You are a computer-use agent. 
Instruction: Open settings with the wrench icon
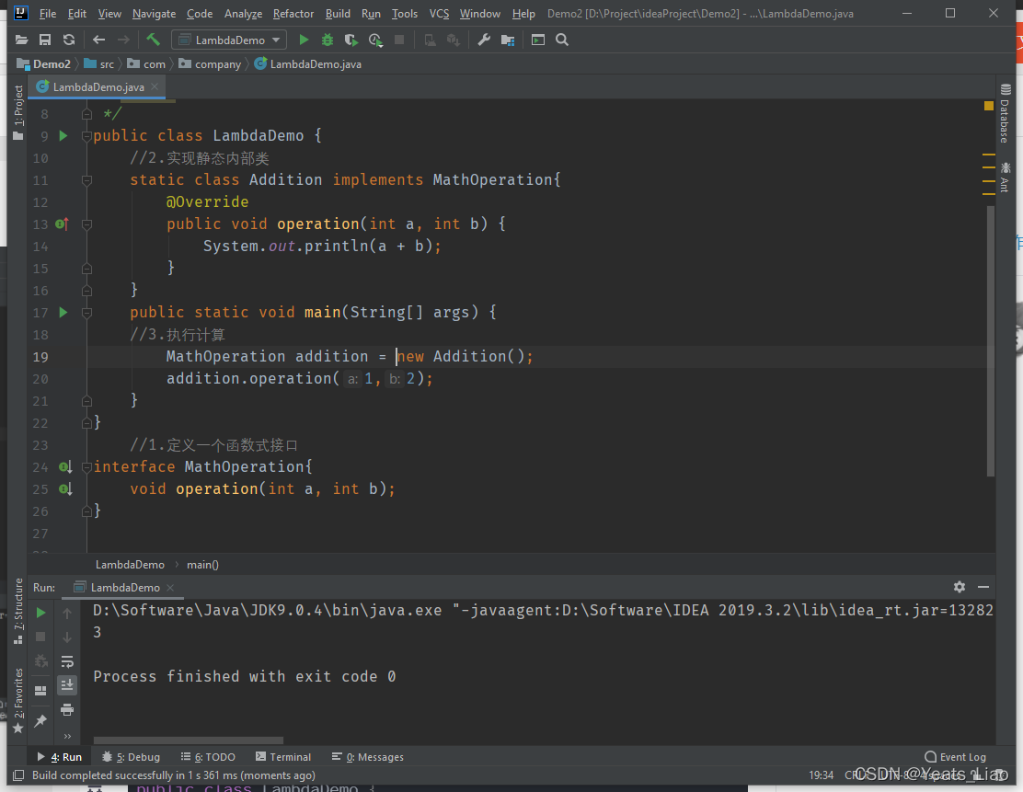tap(484, 40)
